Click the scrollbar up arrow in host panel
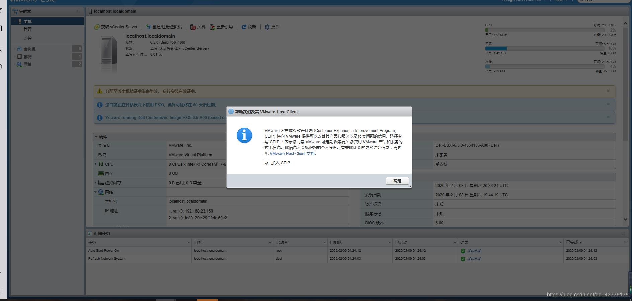This screenshot has width=632, height=301. pos(625,24)
